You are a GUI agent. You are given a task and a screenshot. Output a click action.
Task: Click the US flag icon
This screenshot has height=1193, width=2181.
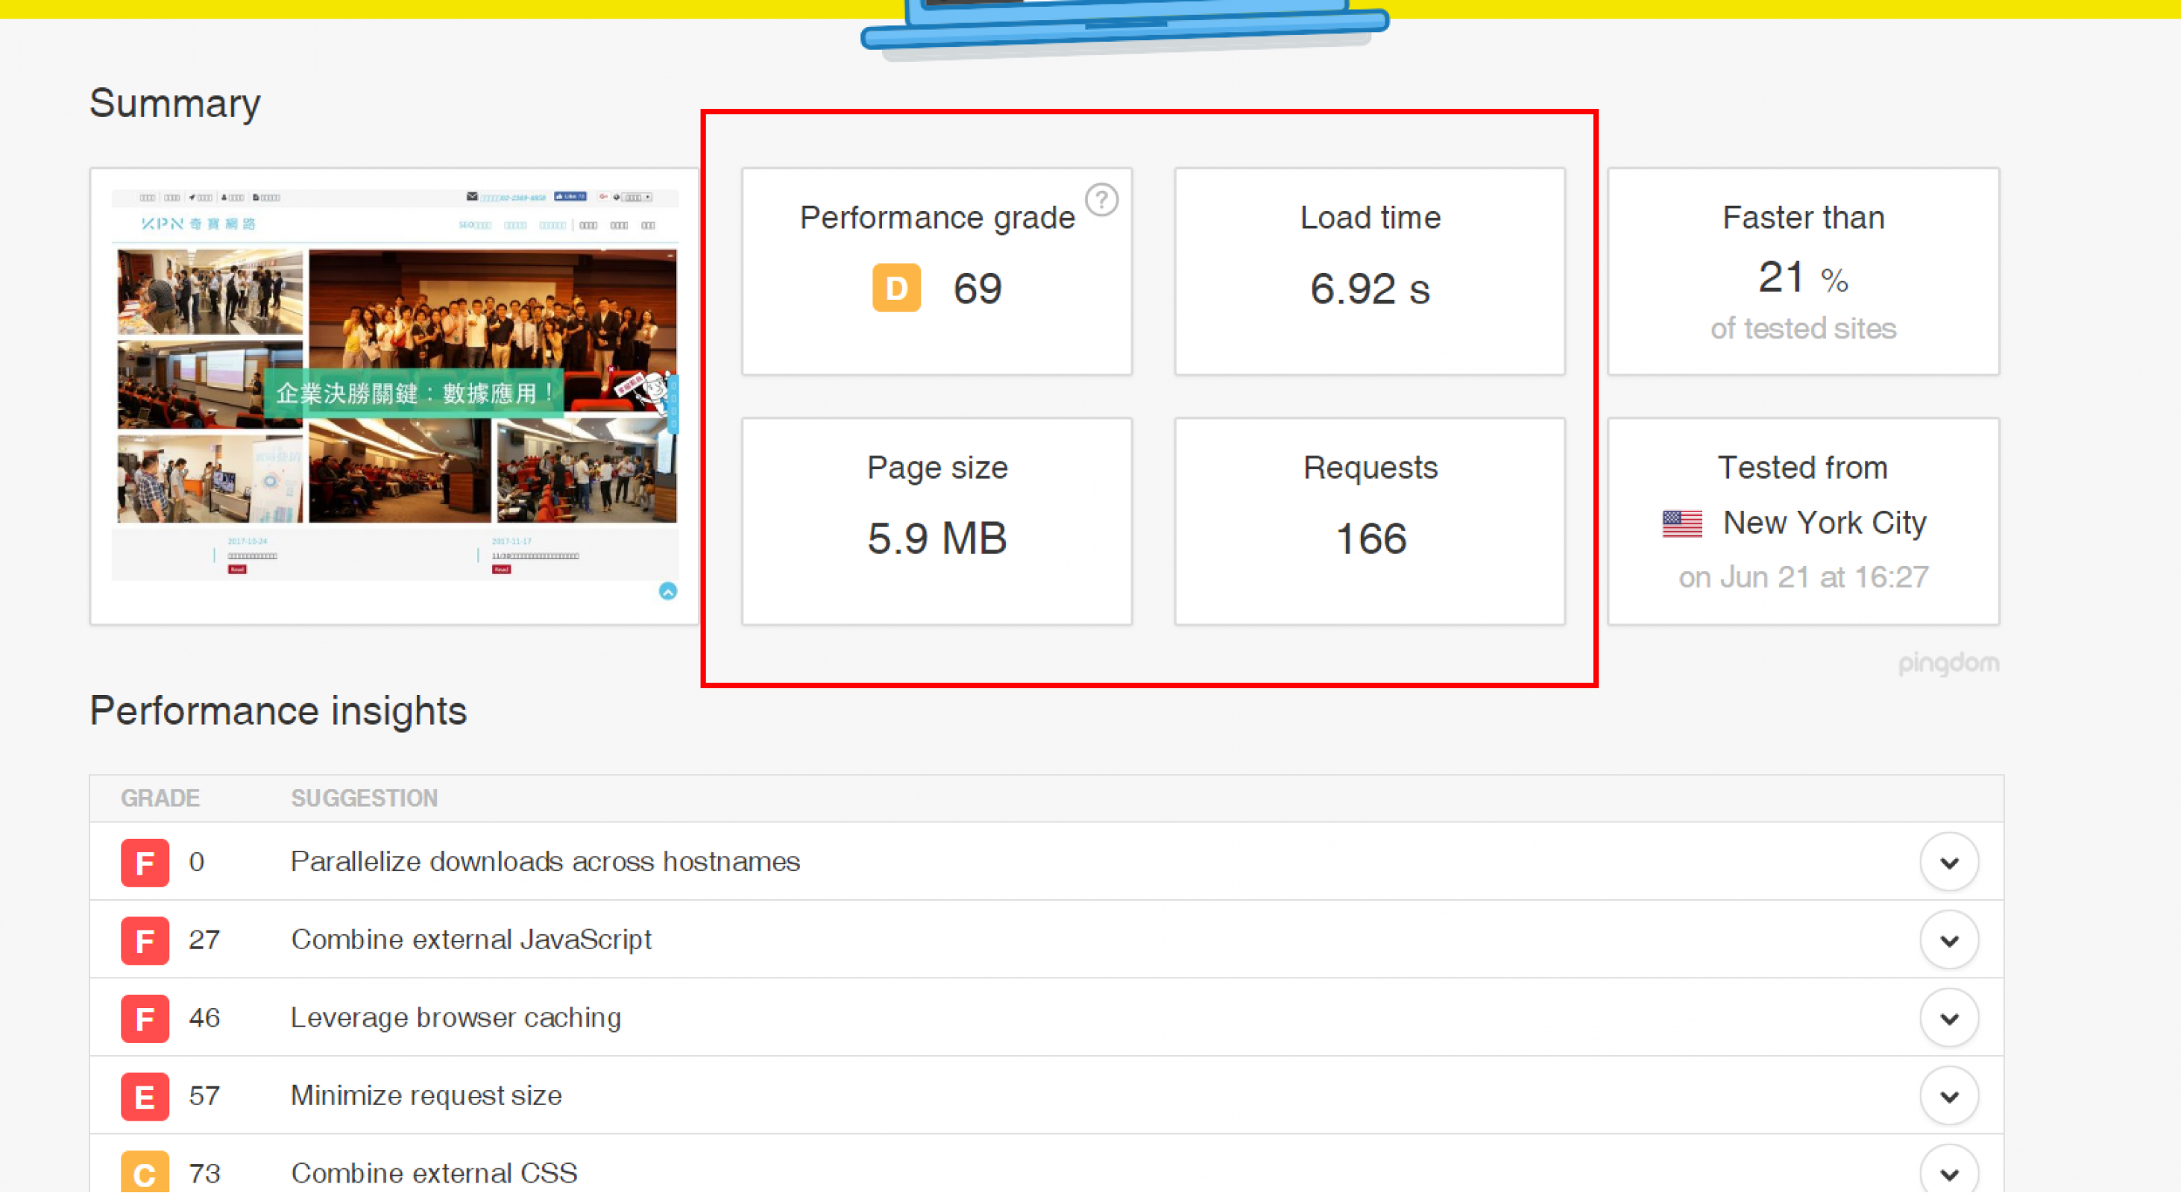pyautogui.click(x=1681, y=523)
